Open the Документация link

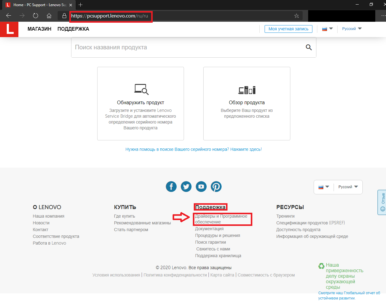click(209, 229)
